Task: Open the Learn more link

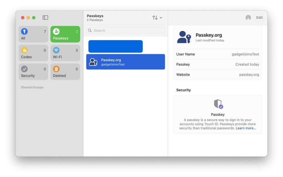Action: [x=246, y=128]
